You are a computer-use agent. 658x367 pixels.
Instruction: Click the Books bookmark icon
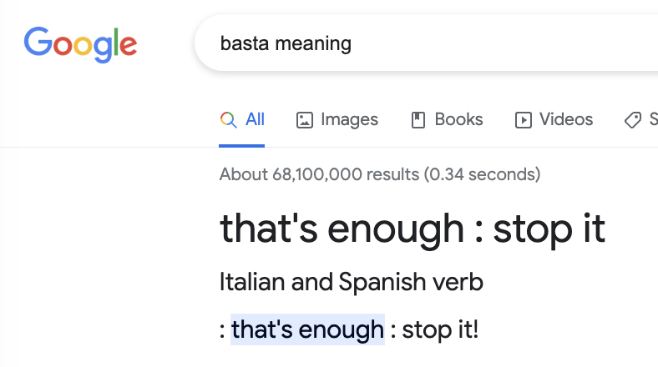418,120
